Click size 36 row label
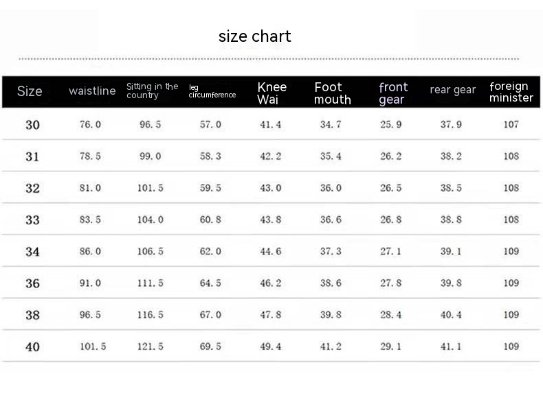 [32, 283]
